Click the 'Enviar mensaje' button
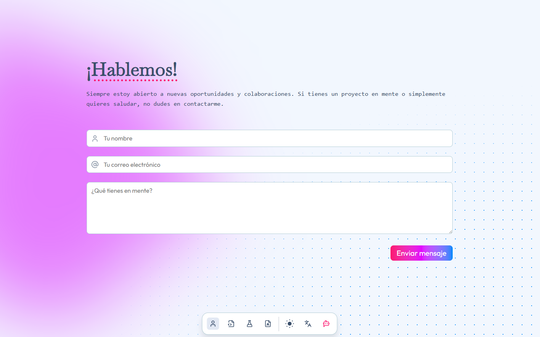Viewport: 540px width, 337px height. (x=421, y=253)
